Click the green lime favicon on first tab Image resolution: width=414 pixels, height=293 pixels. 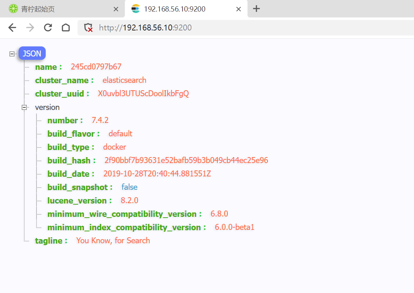[13, 9]
